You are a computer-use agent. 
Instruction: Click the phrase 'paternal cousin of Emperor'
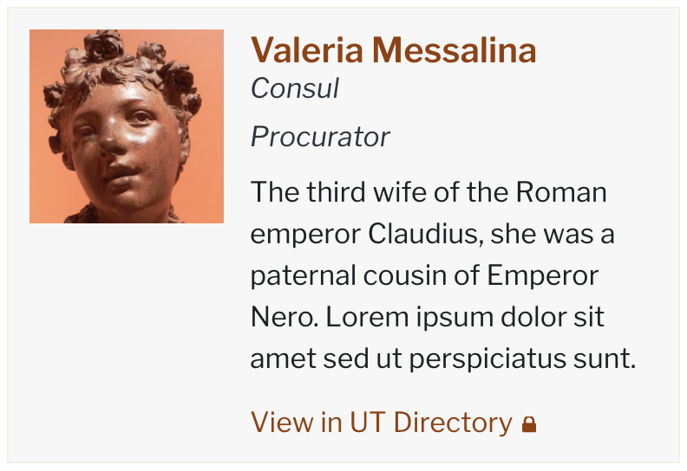[424, 275]
